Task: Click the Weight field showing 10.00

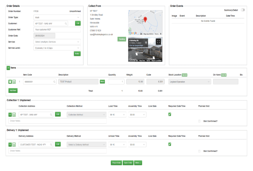Action: click(135, 82)
